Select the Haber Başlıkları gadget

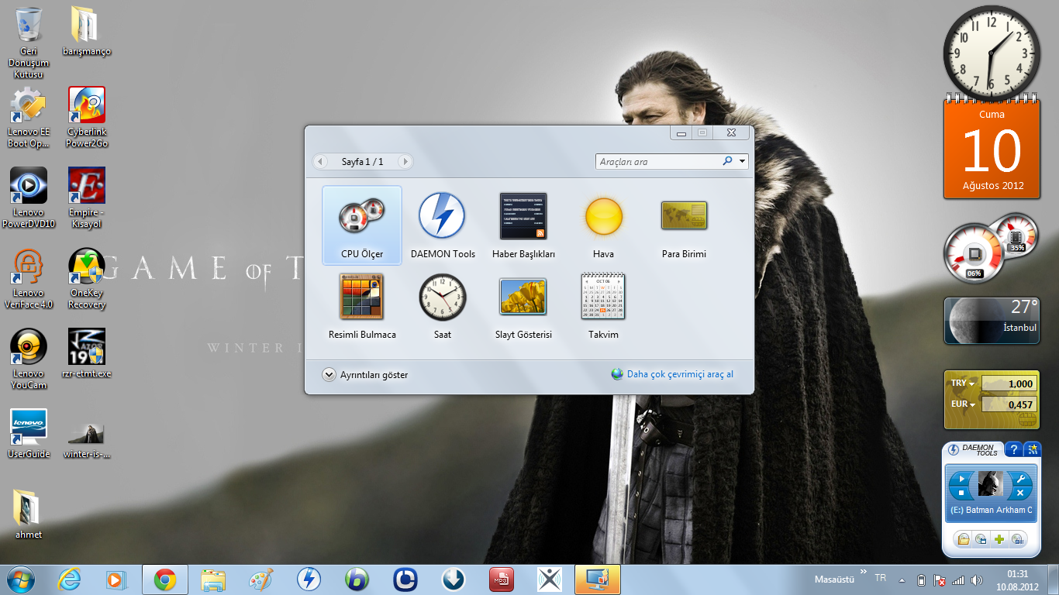[x=523, y=225]
